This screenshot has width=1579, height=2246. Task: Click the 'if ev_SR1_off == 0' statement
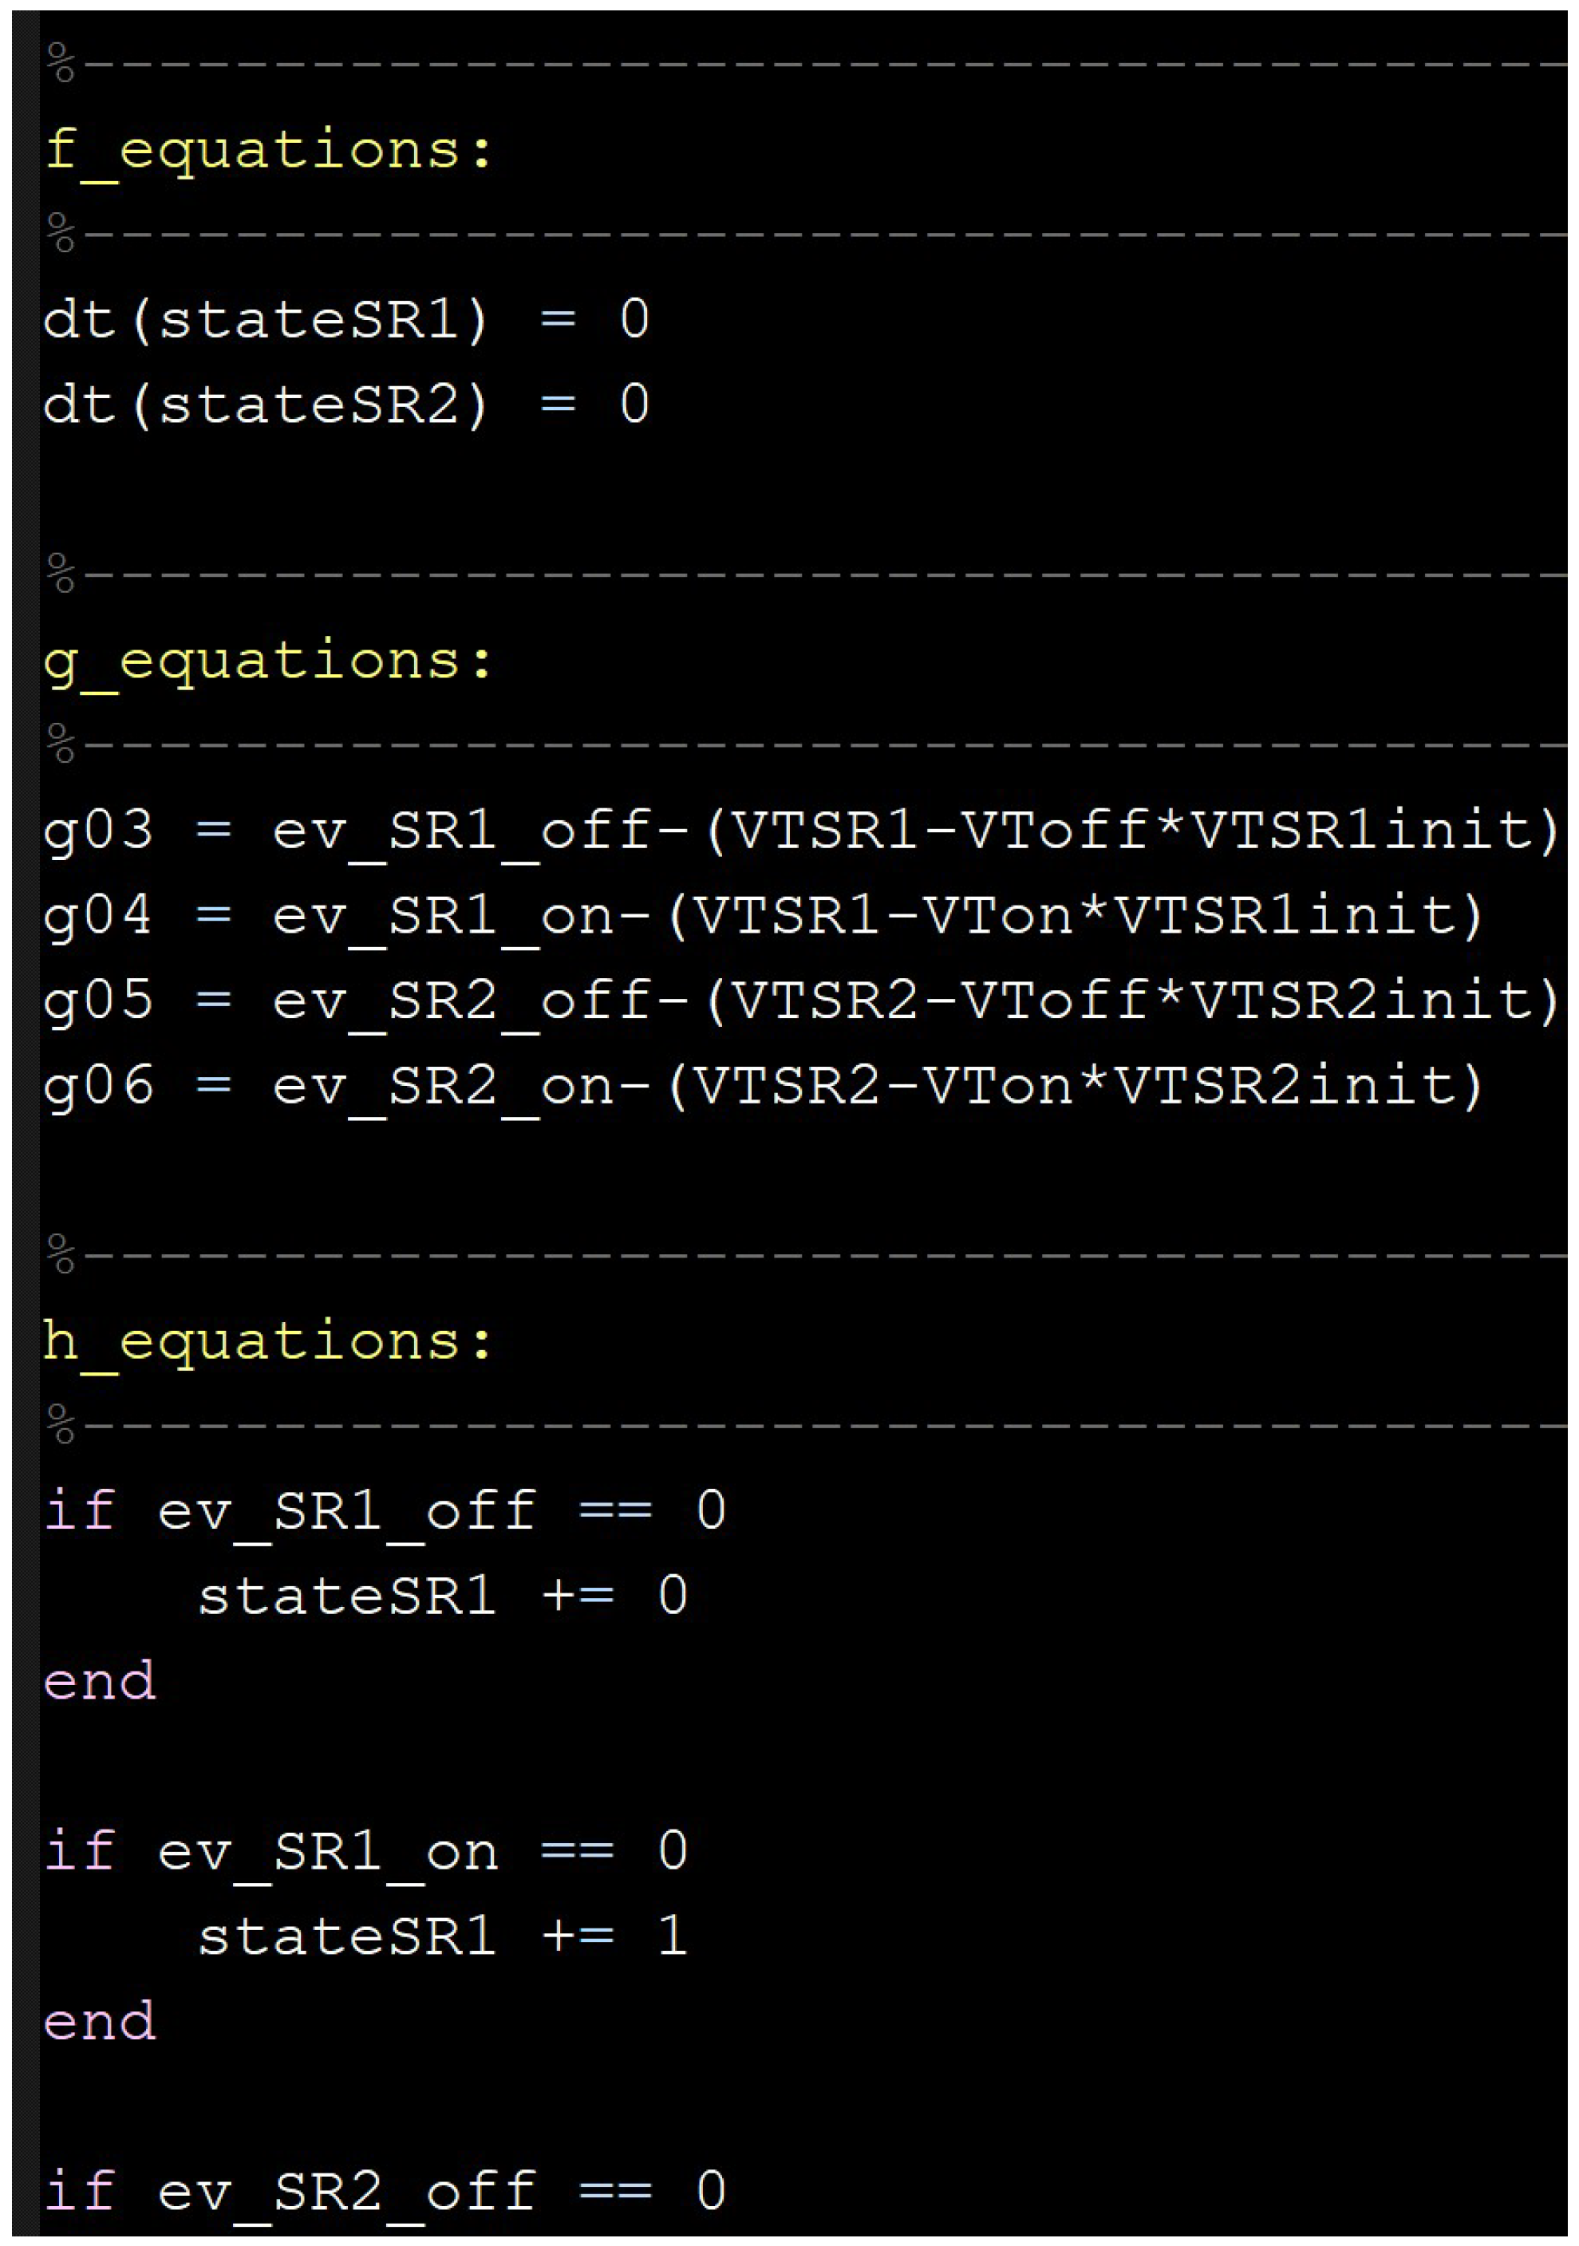pyautogui.click(x=385, y=1512)
